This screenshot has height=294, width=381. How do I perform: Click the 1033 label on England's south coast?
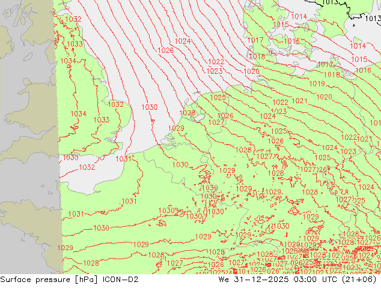click(70, 157)
